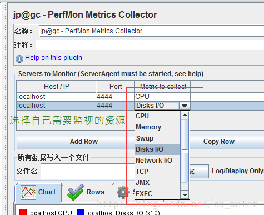Click the Copy Row button
The width and height of the screenshot is (264, 215).
(219, 142)
